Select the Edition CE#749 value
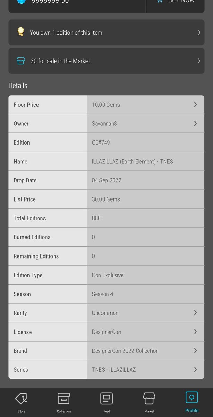The image size is (213, 417). 101,142
